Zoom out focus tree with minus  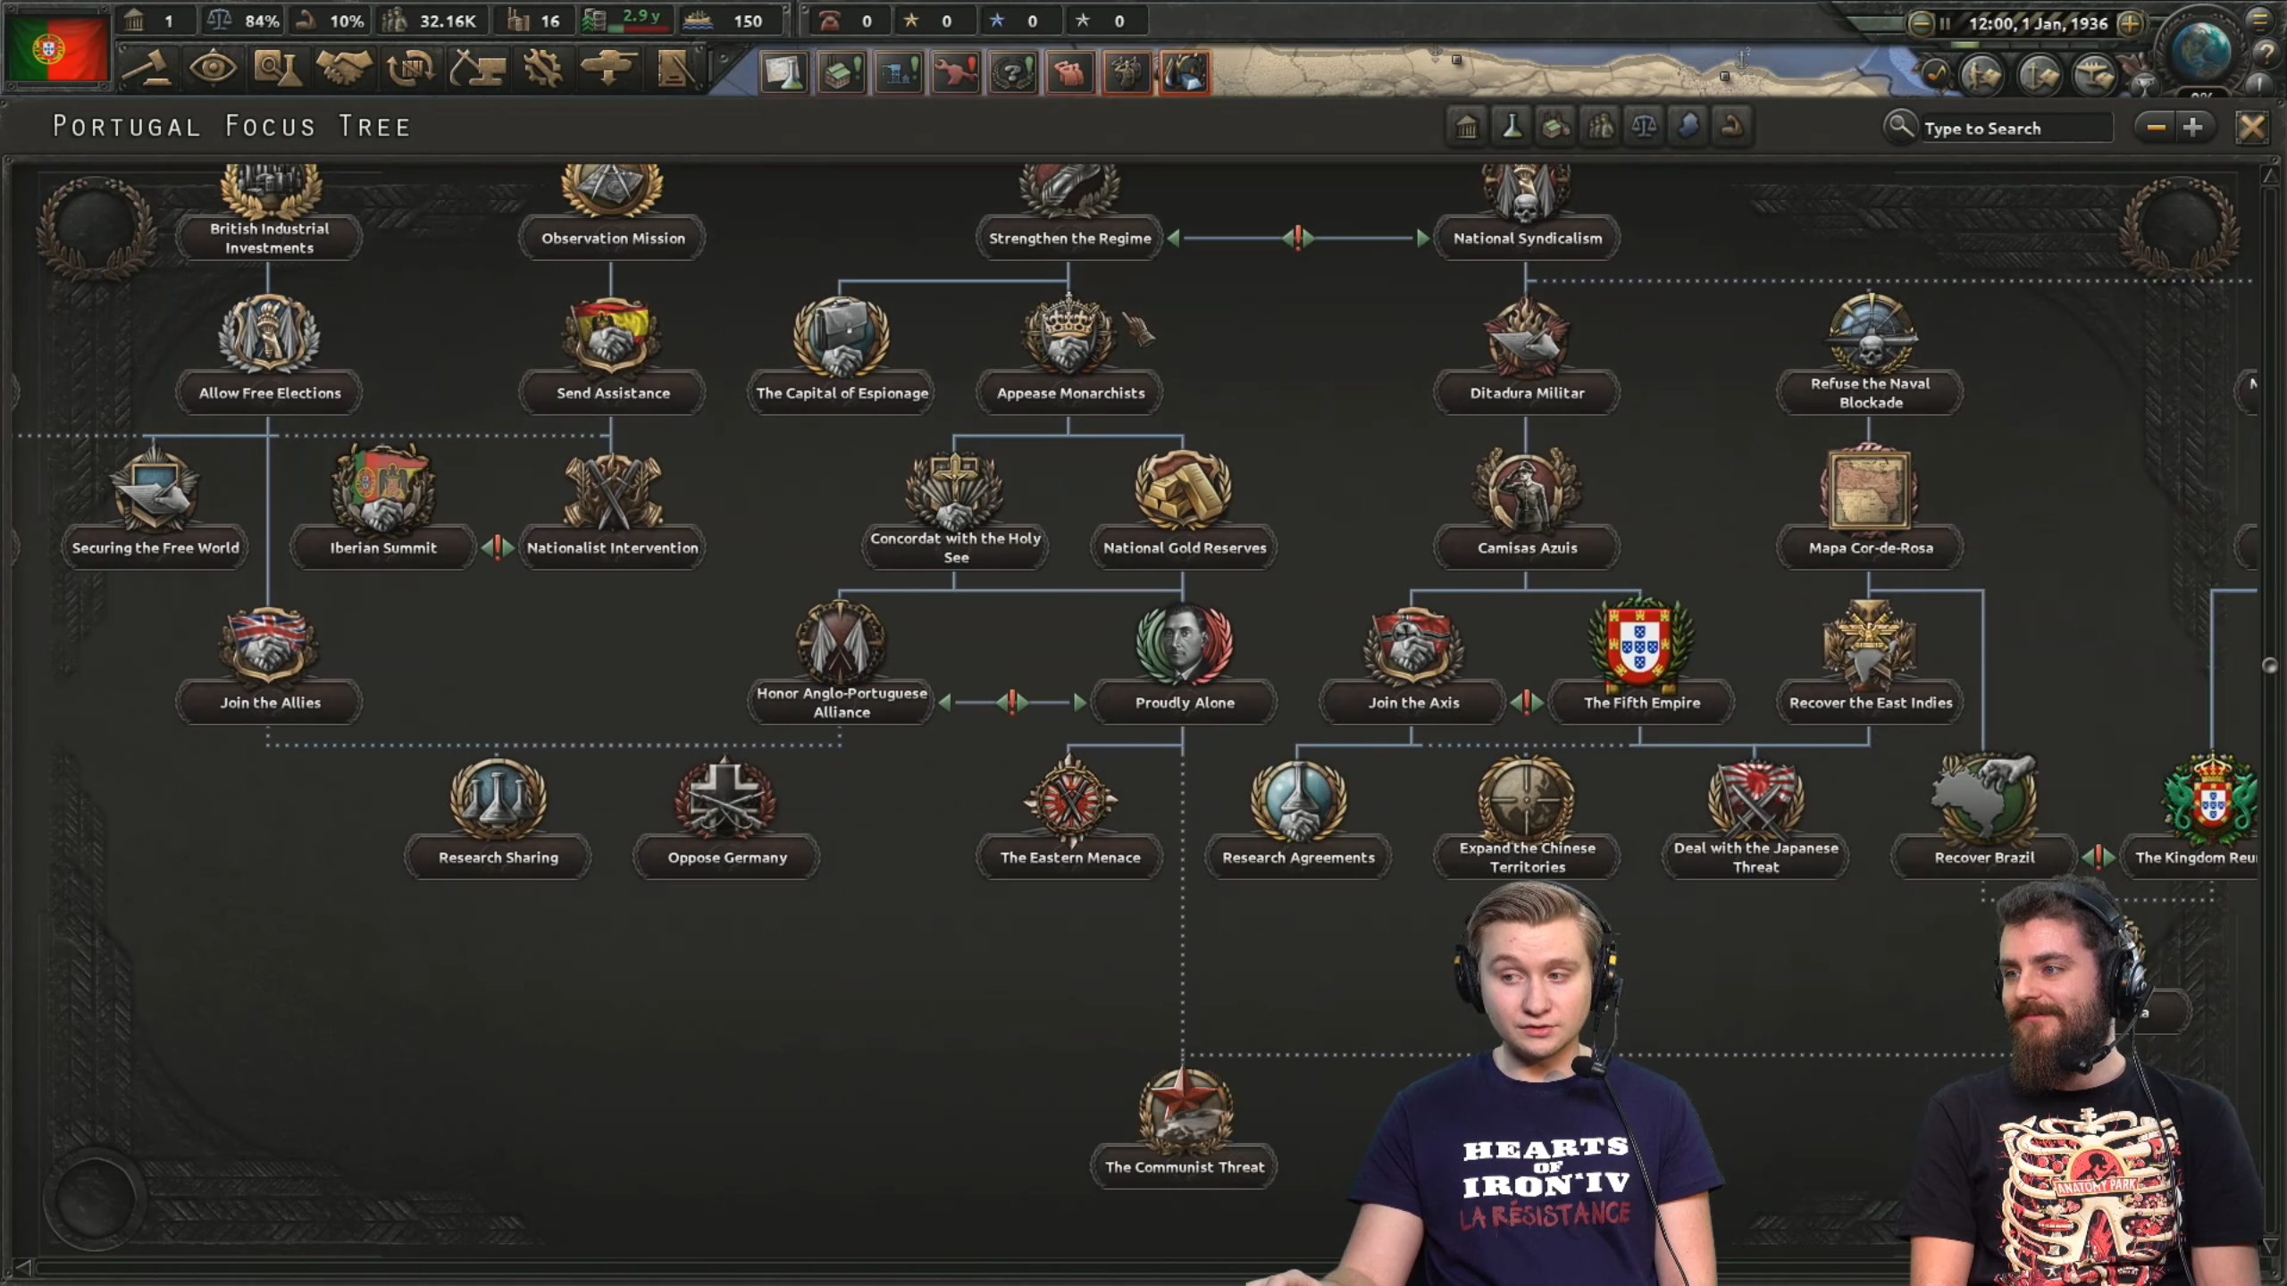click(2156, 128)
